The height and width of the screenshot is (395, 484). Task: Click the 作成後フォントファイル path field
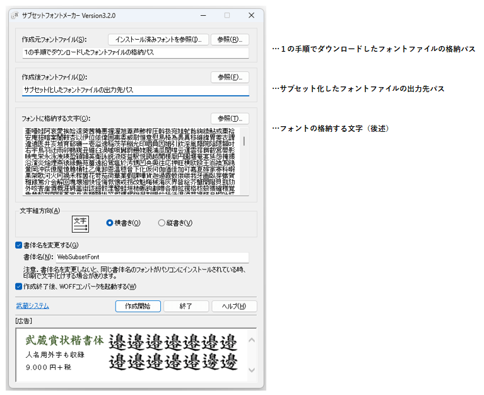[x=135, y=90]
